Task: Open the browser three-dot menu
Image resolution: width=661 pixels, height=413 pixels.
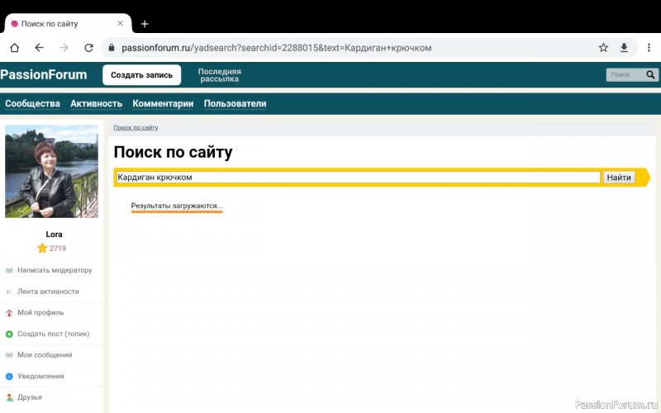Action: tap(647, 48)
